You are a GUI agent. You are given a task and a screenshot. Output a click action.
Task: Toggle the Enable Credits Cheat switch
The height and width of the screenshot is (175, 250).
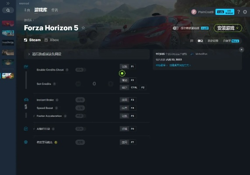pos(80,70)
